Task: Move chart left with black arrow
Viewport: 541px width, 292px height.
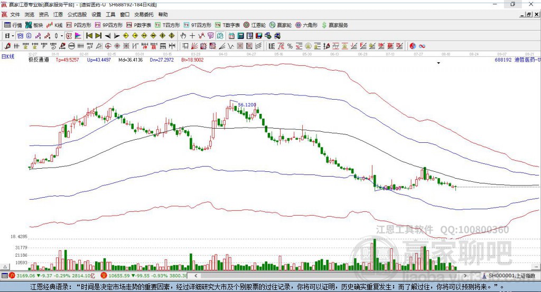Action: point(108,36)
